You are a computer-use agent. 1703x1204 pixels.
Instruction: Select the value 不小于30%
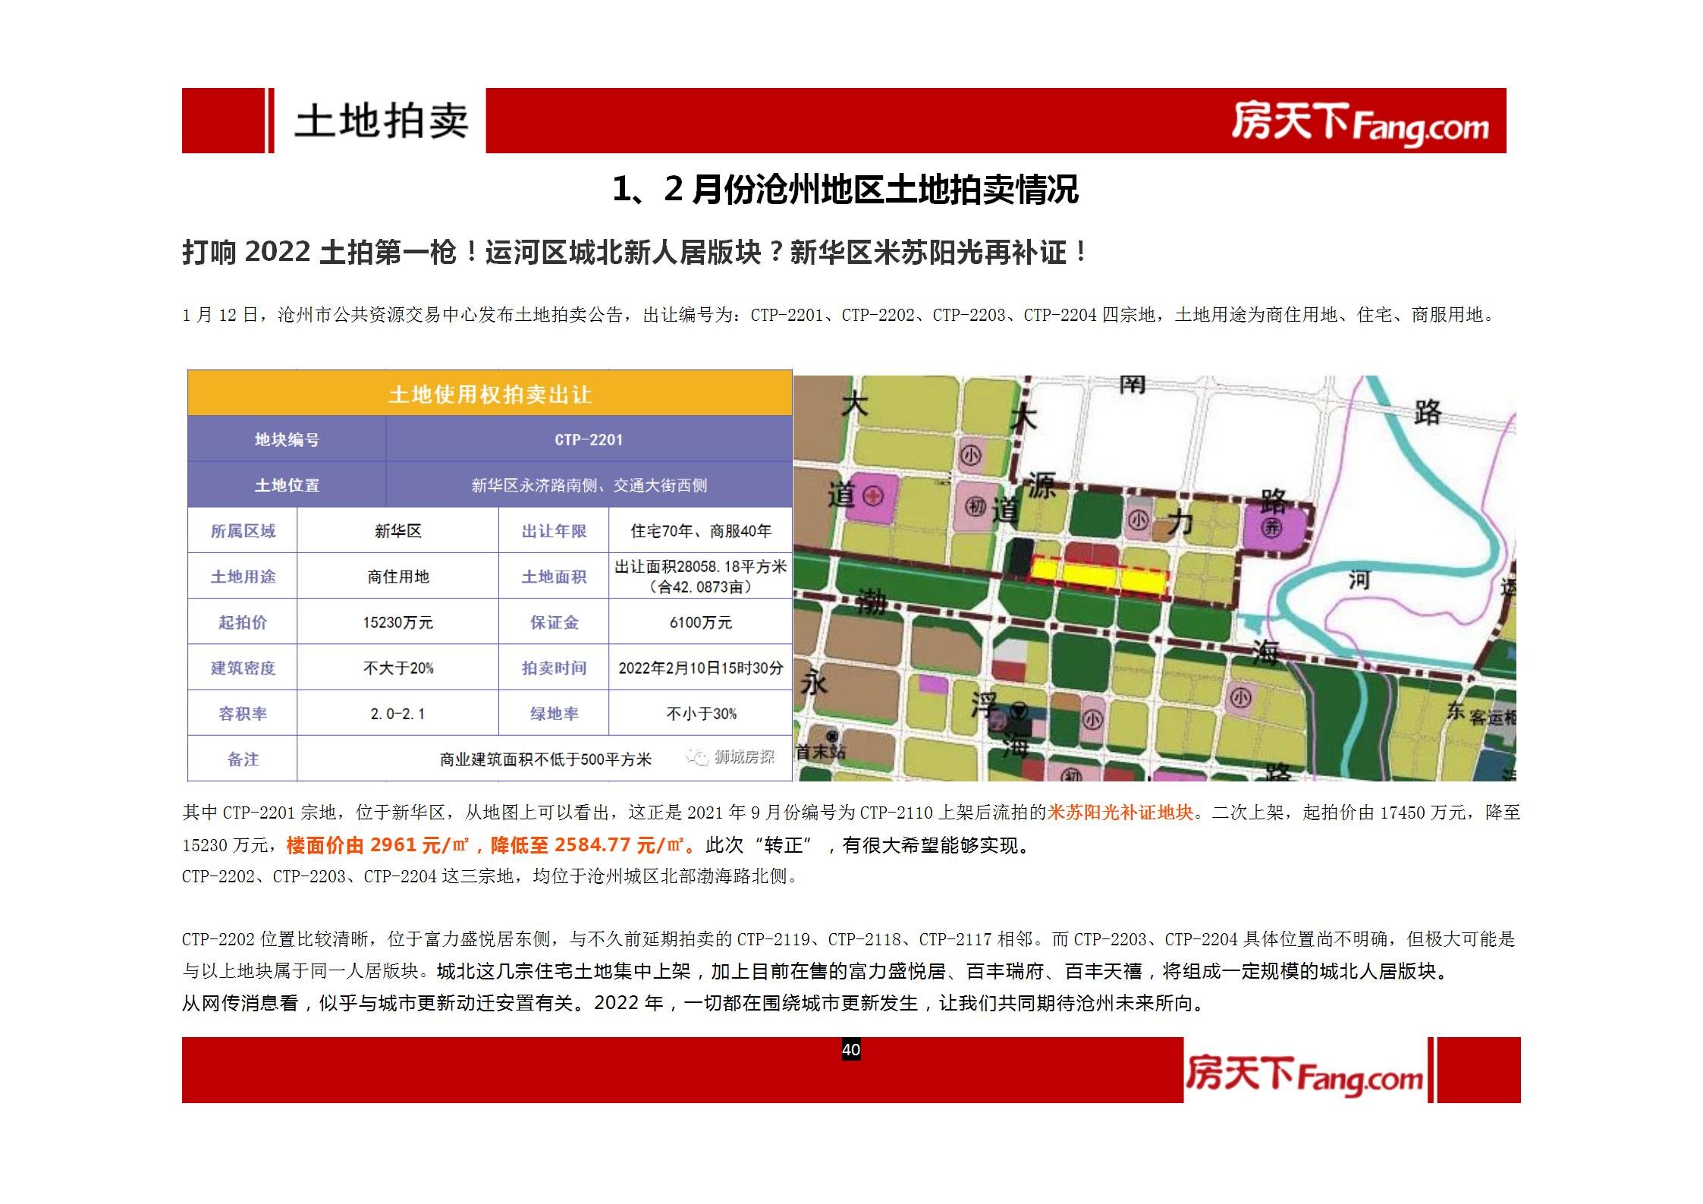(x=701, y=714)
